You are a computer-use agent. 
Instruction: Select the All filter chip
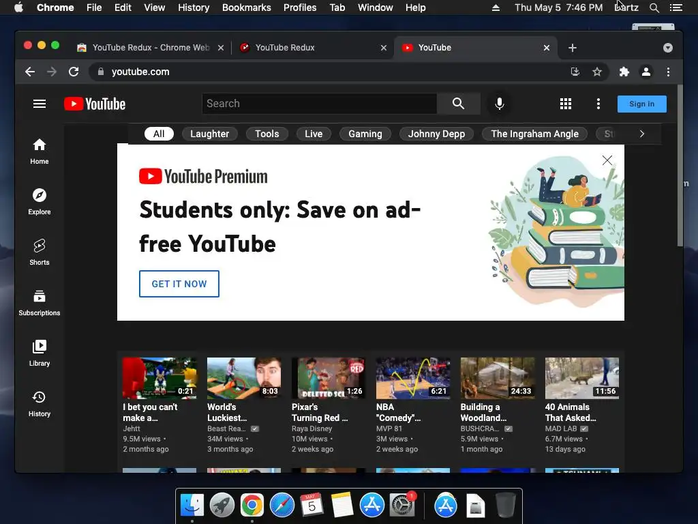159,134
